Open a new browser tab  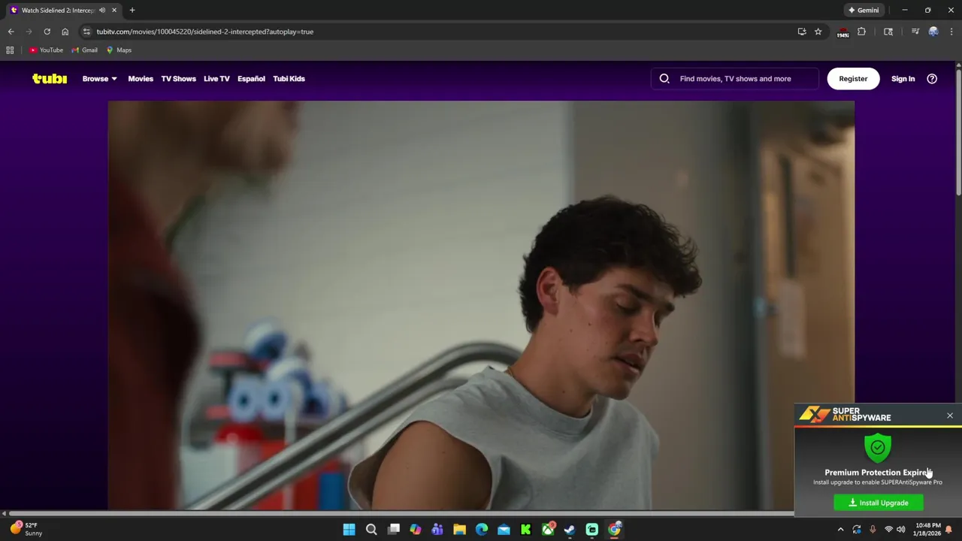(x=132, y=11)
